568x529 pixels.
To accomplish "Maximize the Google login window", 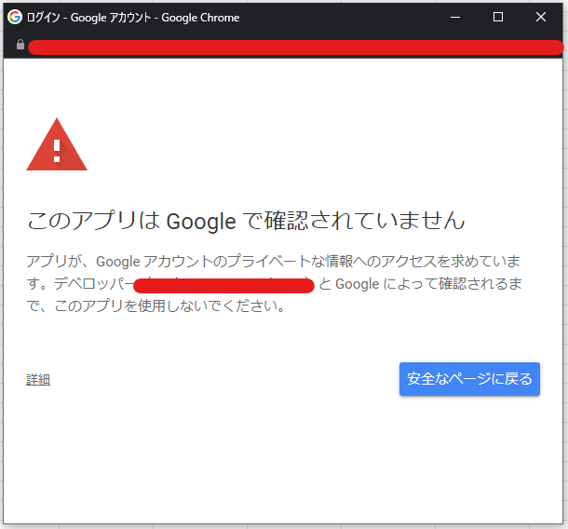I will pos(498,17).
